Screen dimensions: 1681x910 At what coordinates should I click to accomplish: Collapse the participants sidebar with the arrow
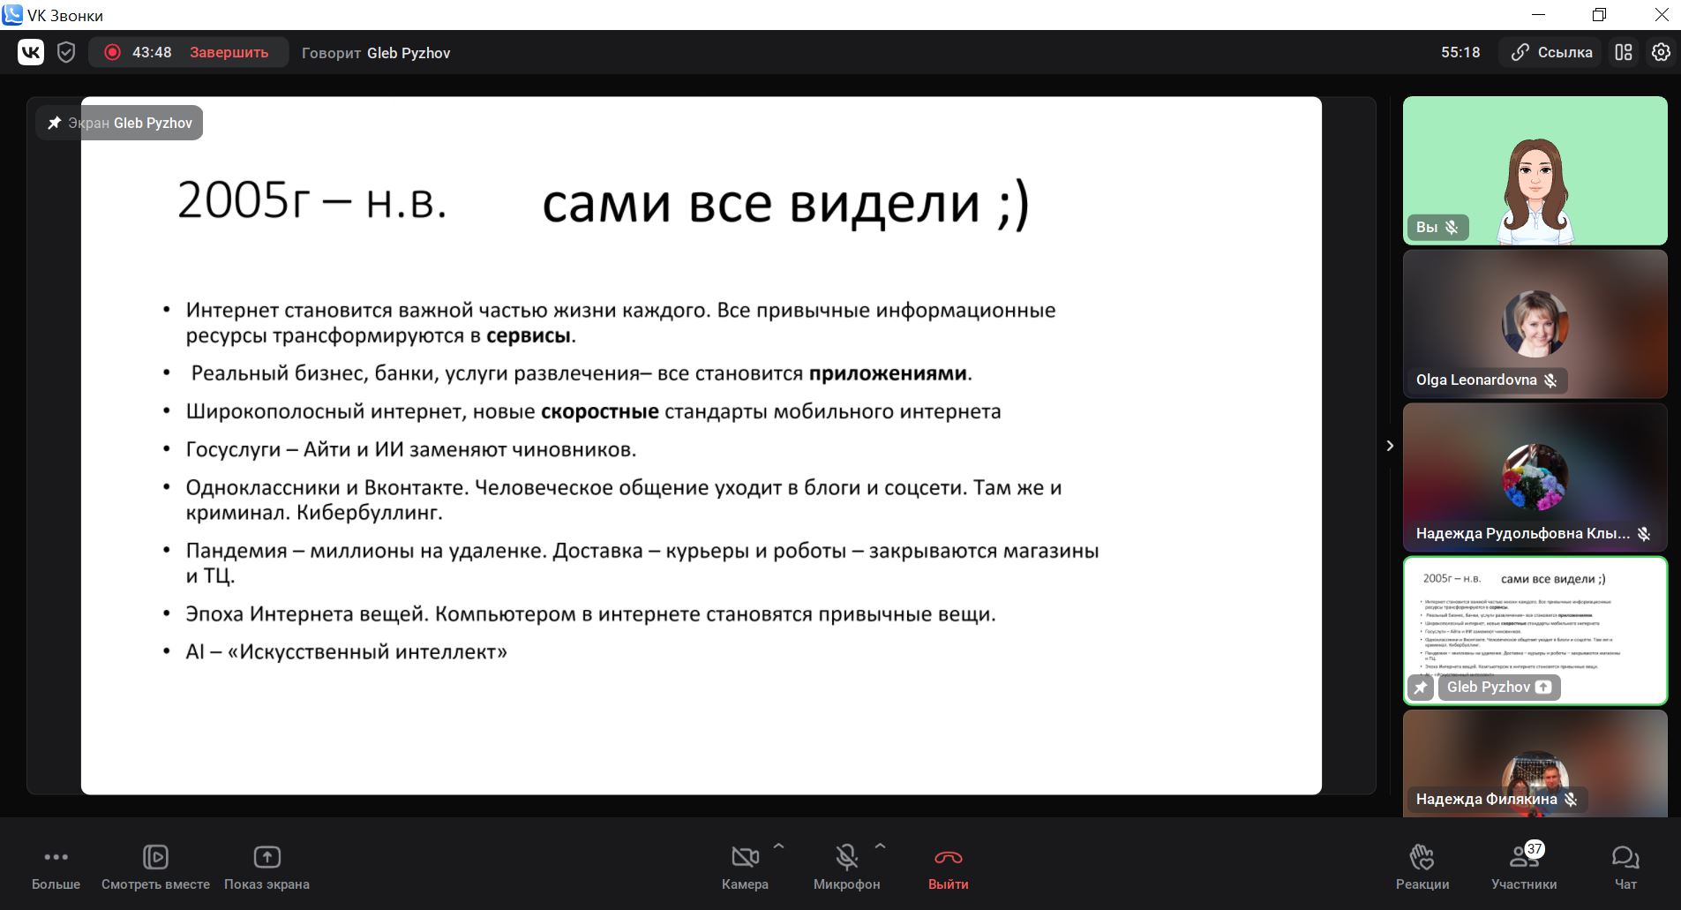[x=1390, y=446]
